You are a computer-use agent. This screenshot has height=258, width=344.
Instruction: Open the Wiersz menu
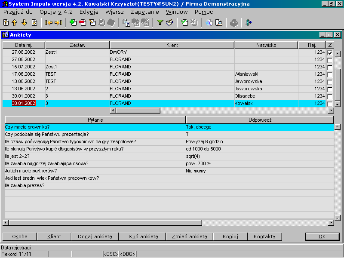tap(114, 12)
